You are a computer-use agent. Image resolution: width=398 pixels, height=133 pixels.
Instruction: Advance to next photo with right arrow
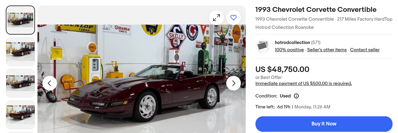[234, 83]
